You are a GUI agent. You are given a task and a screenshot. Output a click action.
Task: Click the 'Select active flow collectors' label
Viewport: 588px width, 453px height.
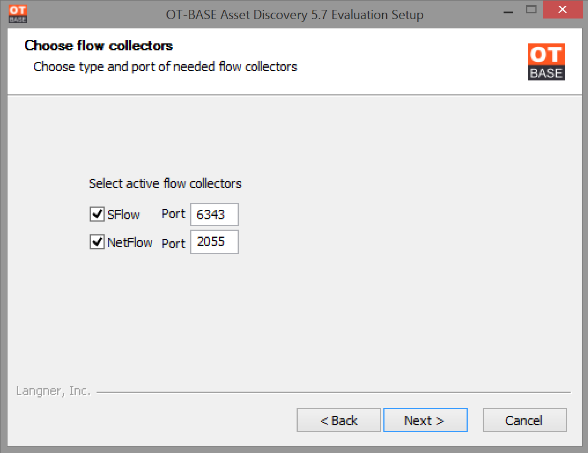pos(165,183)
